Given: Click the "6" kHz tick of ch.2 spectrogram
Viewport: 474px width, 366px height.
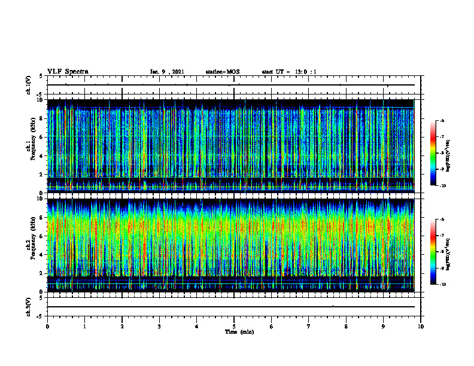Looking at the screenshot, I should (41, 236).
